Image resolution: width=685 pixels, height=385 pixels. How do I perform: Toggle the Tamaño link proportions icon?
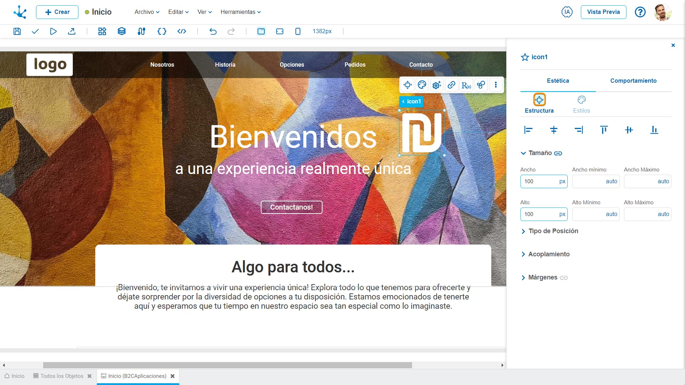(558, 153)
